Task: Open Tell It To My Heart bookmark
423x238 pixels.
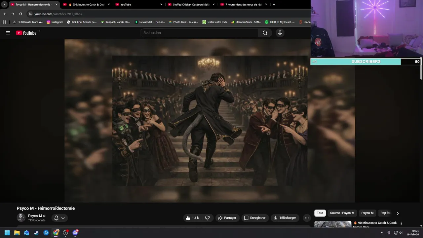Action: 280,22
